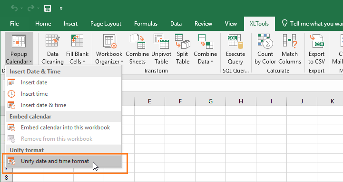
Task: Select column H header
Action: 241,101
